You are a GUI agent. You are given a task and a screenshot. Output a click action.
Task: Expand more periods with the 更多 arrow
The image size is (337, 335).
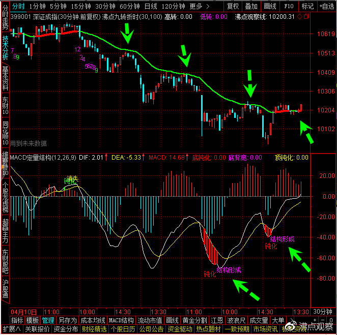(208, 7)
